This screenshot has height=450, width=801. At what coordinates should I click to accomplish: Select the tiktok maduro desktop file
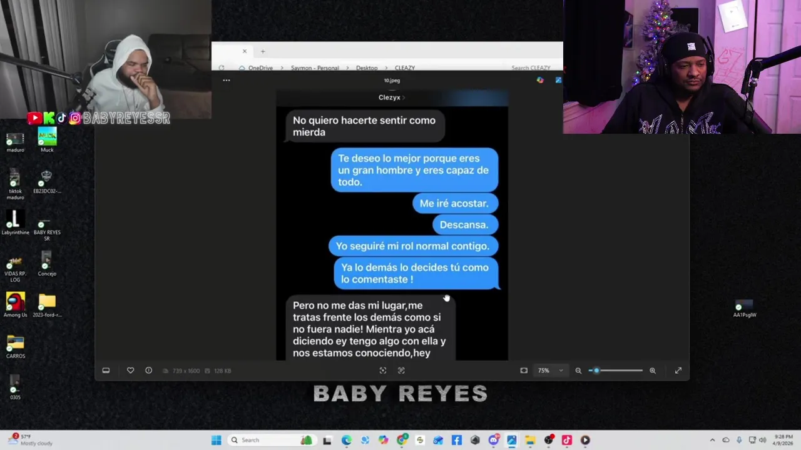15,185
